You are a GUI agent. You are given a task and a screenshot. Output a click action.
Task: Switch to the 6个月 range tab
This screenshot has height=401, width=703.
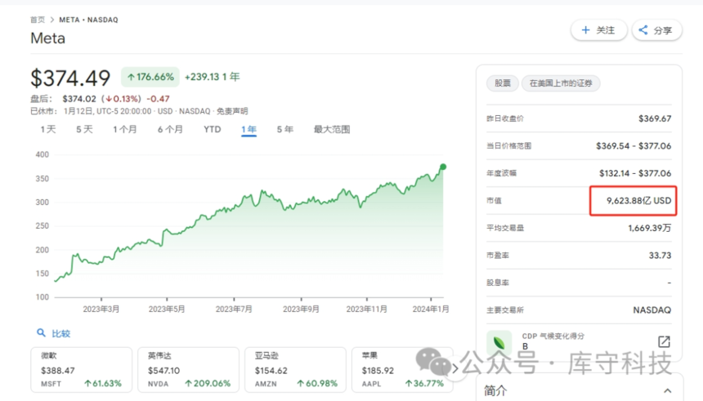(x=170, y=130)
